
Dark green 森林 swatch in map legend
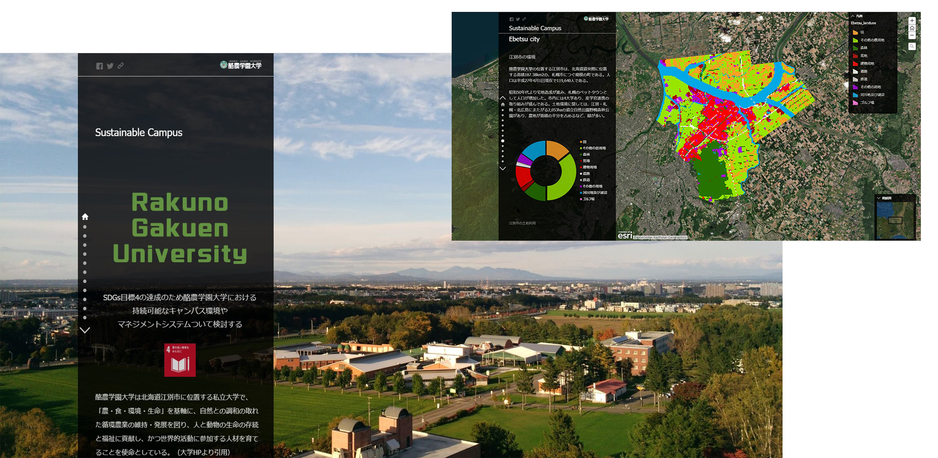[x=855, y=48]
